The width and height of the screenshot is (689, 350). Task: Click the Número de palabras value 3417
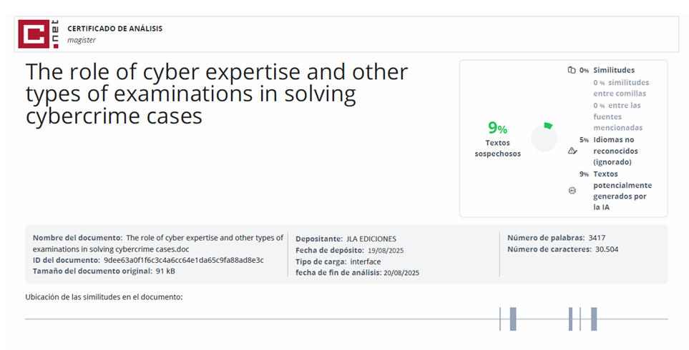click(x=597, y=238)
